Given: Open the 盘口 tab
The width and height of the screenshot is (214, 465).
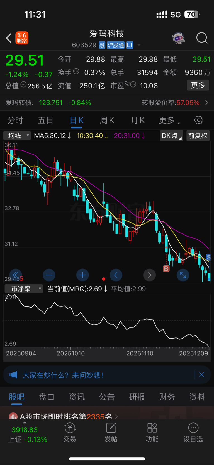Looking at the screenshot, I should 47,397.
